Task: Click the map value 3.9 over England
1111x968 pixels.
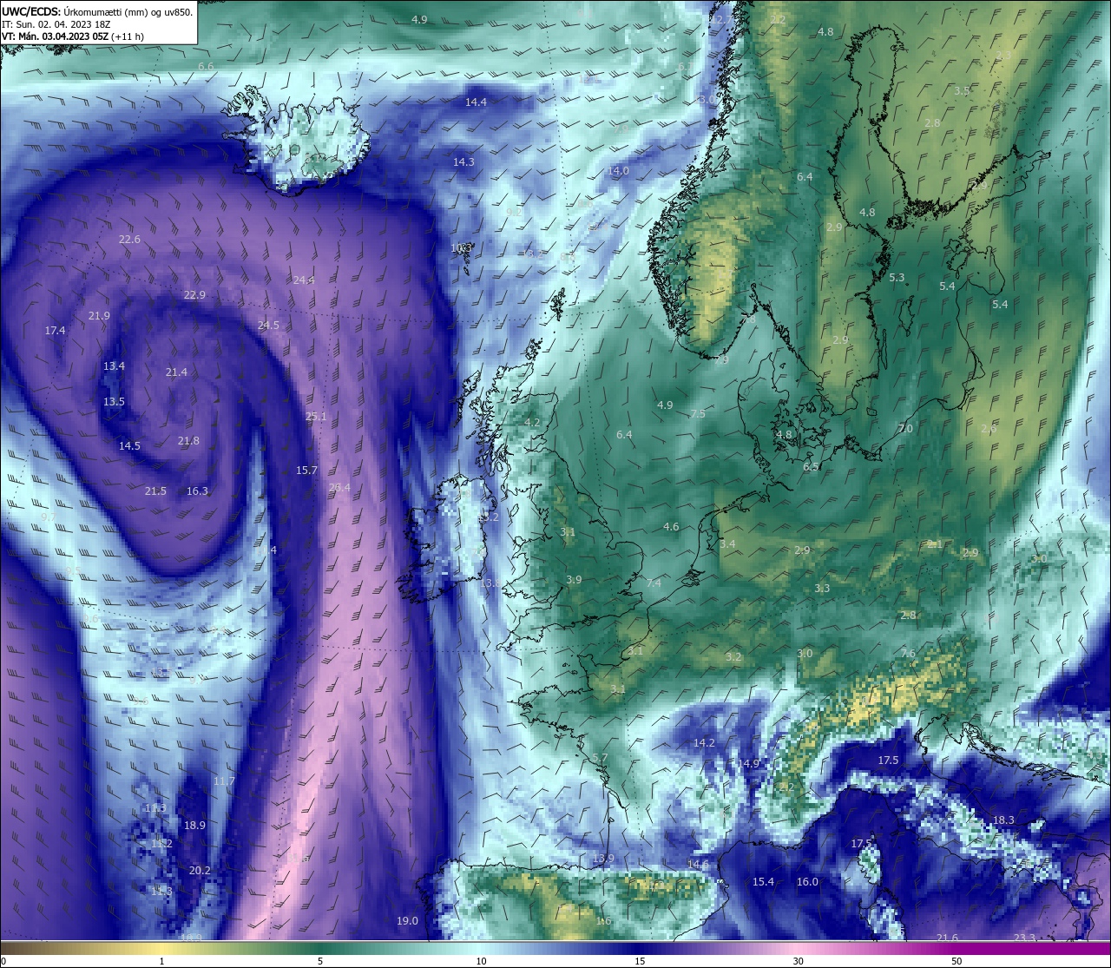Action: (x=574, y=580)
